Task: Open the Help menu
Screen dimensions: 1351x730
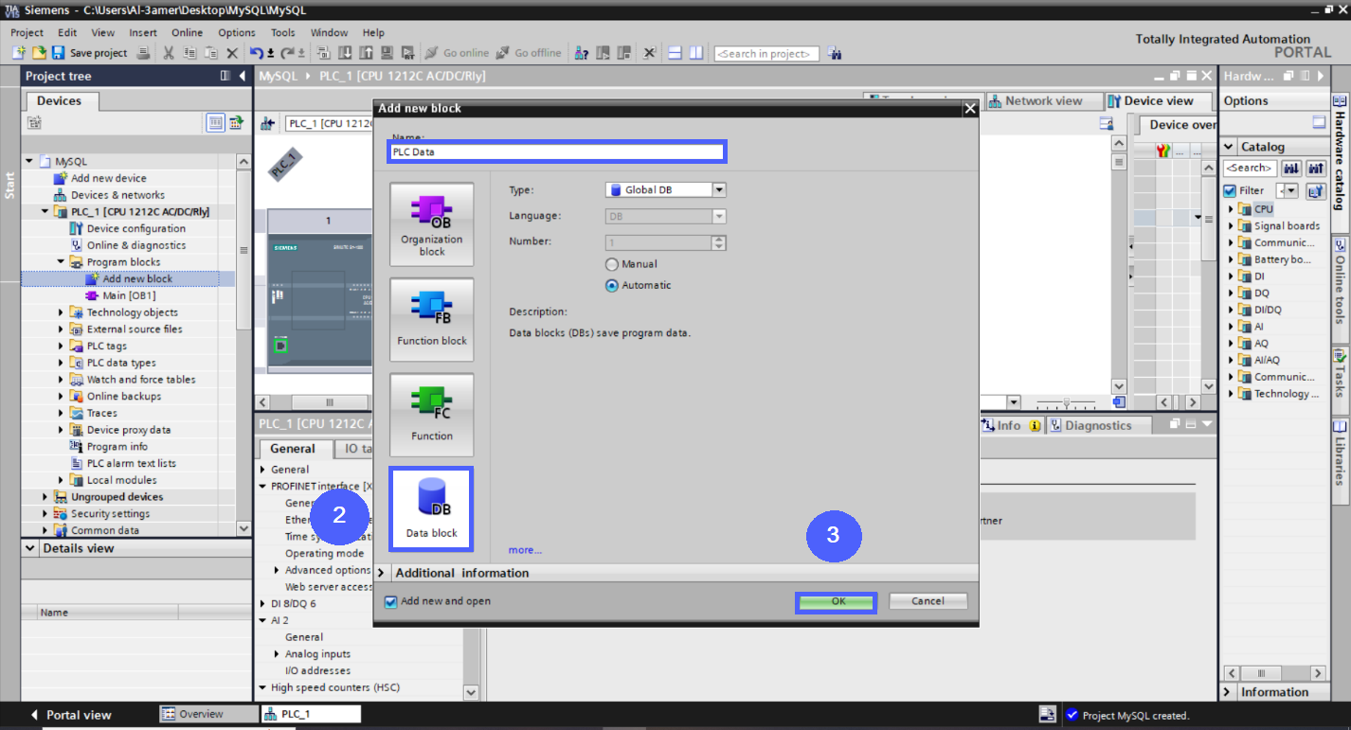Action: [x=373, y=32]
